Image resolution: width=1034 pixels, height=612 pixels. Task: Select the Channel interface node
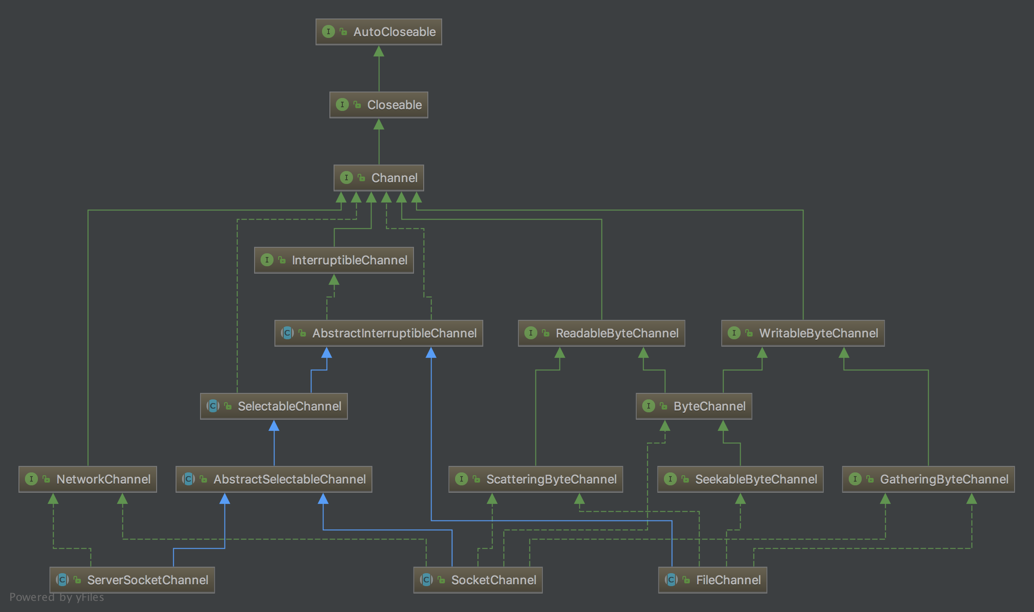(x=394, y=178)
